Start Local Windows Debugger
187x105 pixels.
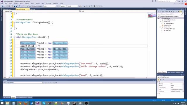pyautogui.click(x=34, y=6)
